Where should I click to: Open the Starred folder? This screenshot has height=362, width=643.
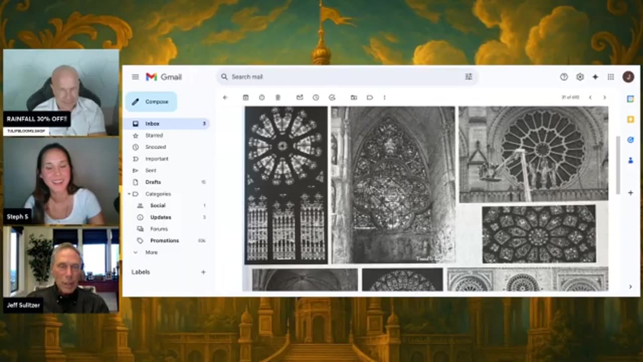pos(154,135)
